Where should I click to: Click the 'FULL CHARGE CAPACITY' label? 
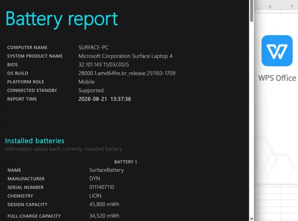point(34,216)
